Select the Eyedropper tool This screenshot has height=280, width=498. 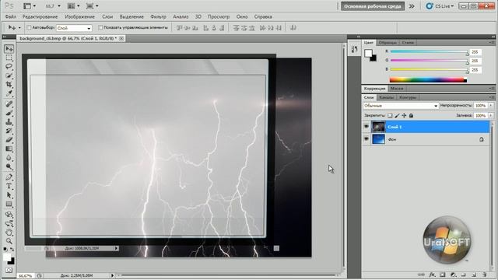coord(9,93)
